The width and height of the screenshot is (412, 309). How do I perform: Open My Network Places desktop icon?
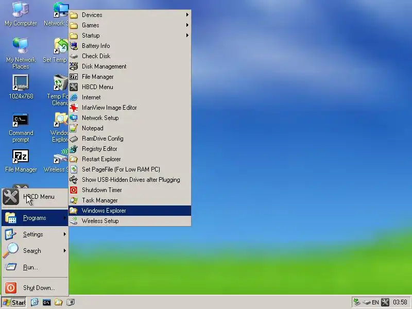[x=21, y=54]
